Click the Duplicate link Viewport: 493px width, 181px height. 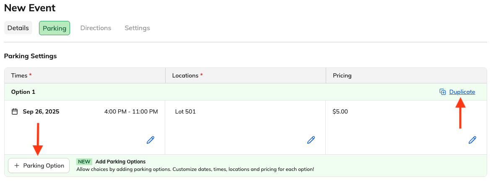462,92
